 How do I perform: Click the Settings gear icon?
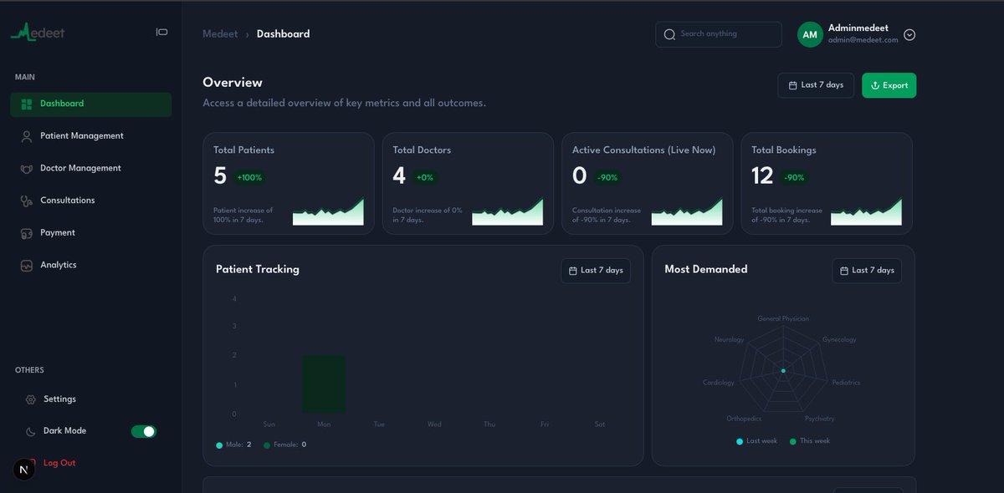point(30,399)
